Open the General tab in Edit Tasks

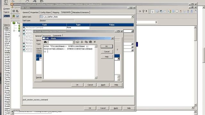pos(26,12)
